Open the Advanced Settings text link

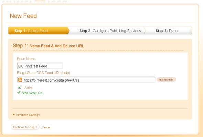[x=28, y=115]
